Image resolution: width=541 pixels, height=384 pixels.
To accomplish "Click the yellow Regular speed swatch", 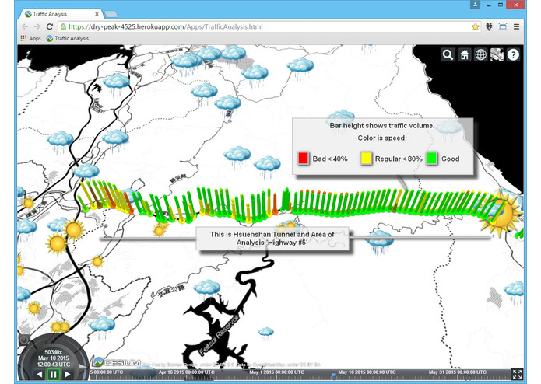I will [x=366, y=159].
